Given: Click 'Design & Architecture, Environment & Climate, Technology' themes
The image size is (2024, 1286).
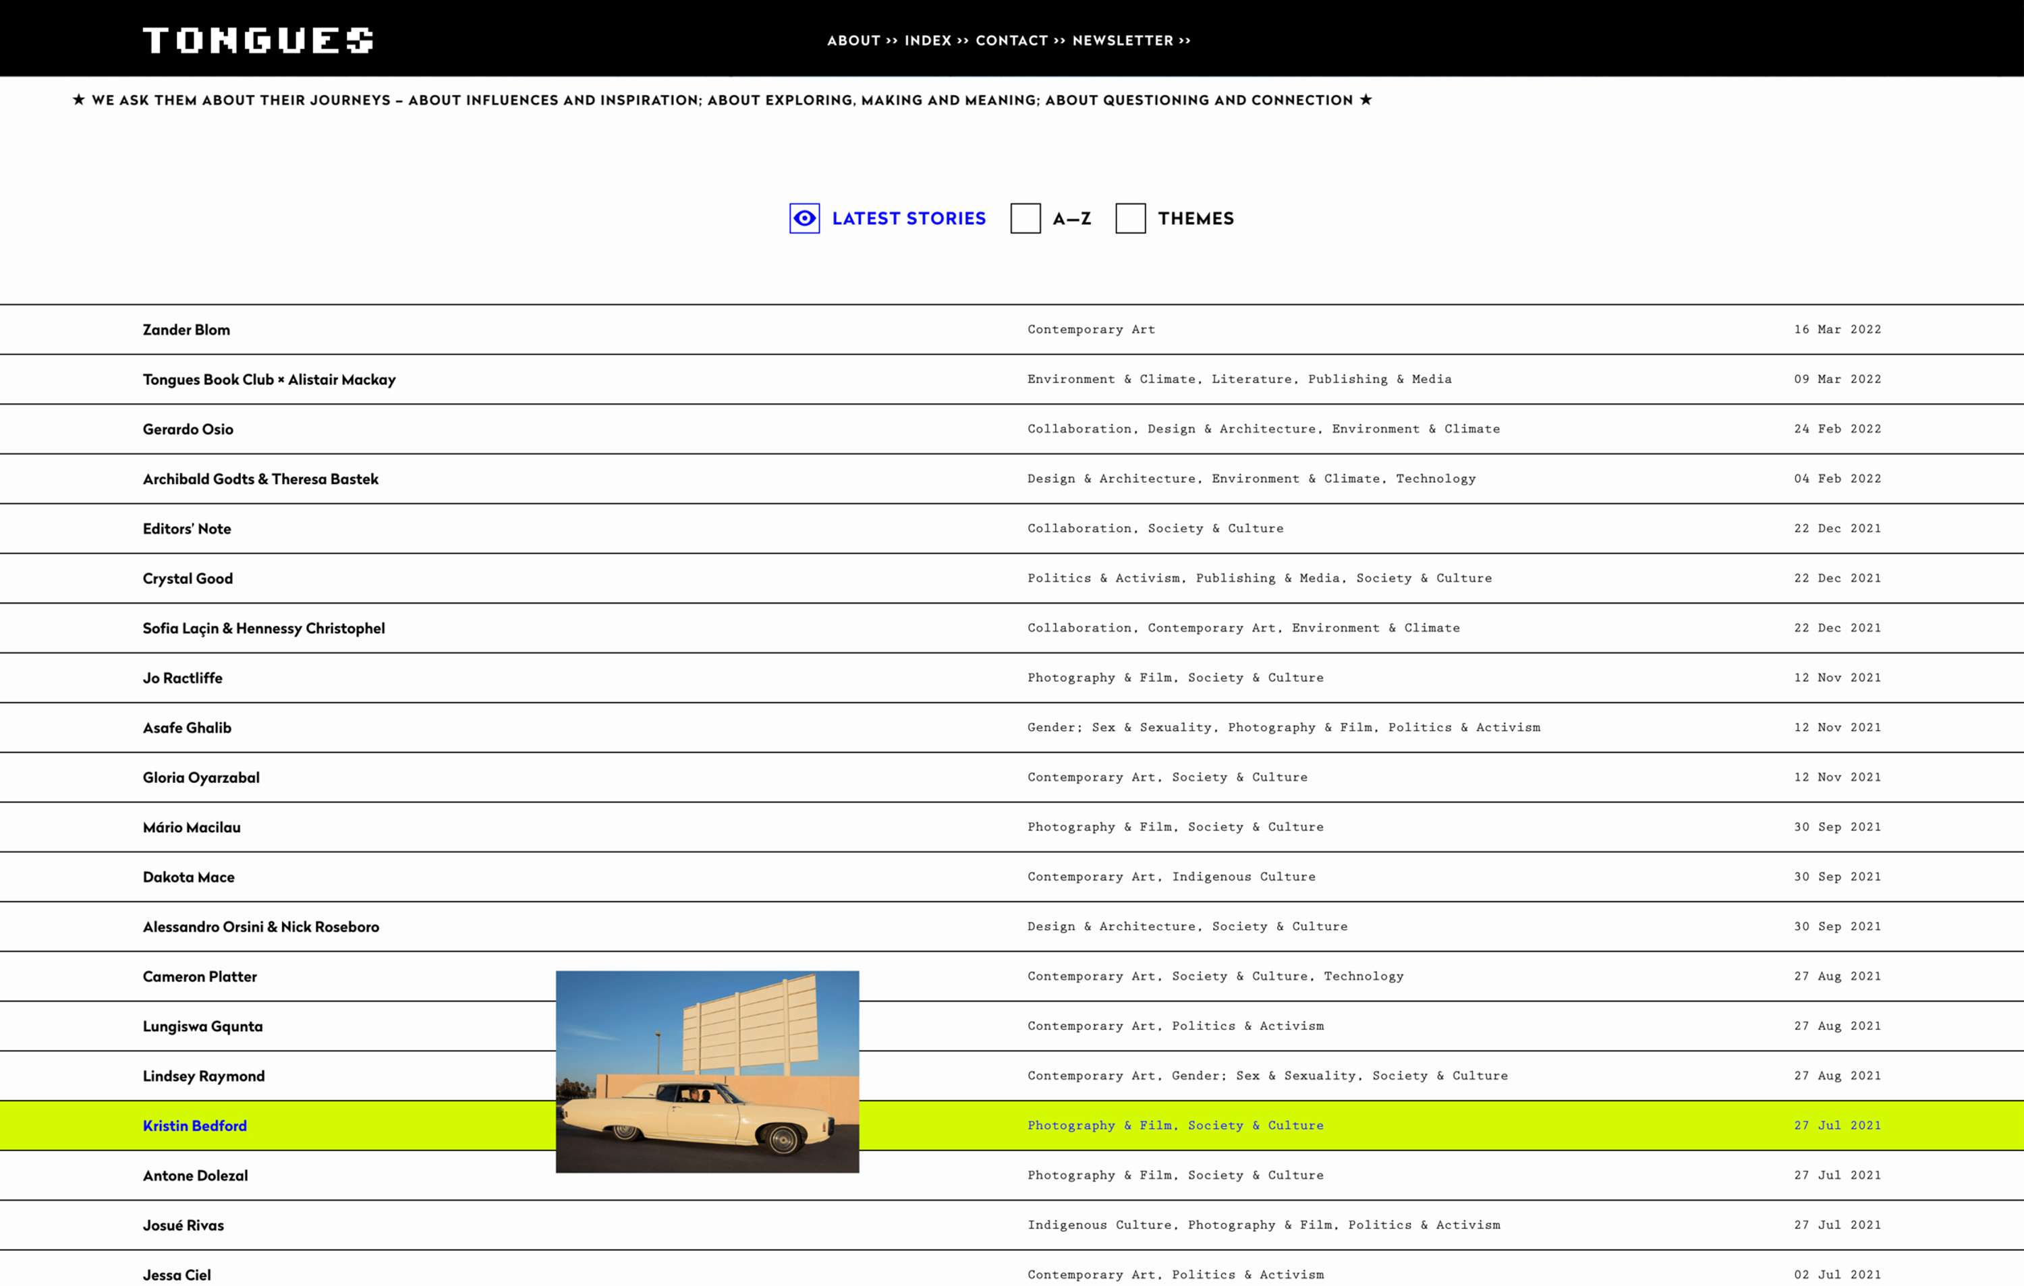Looking at the screenshot, I should 1251,479.
